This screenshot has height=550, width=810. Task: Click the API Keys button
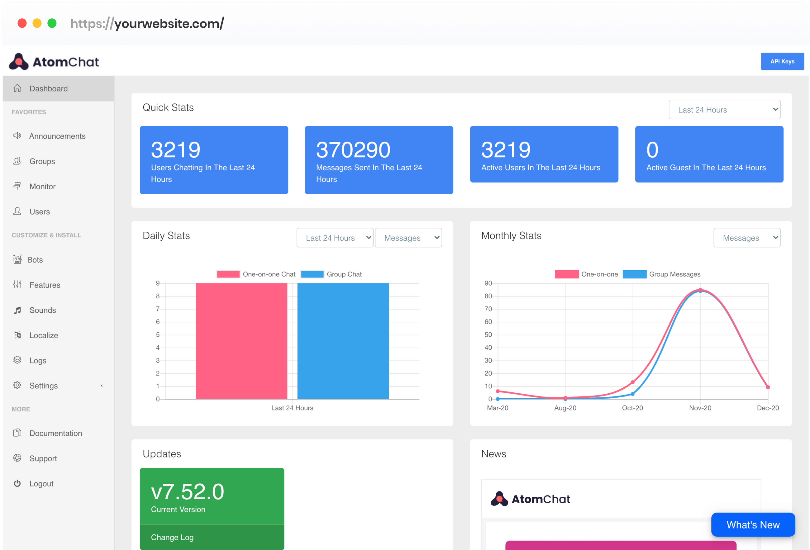[x=783, y=61]
